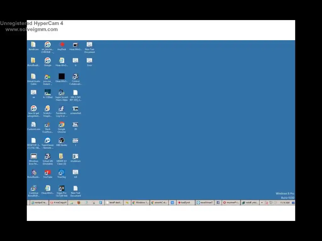Select the BonziBuddy folder icon
This screenshot has width=322, height=241.
pyautogui.click(x=33, y=62)
